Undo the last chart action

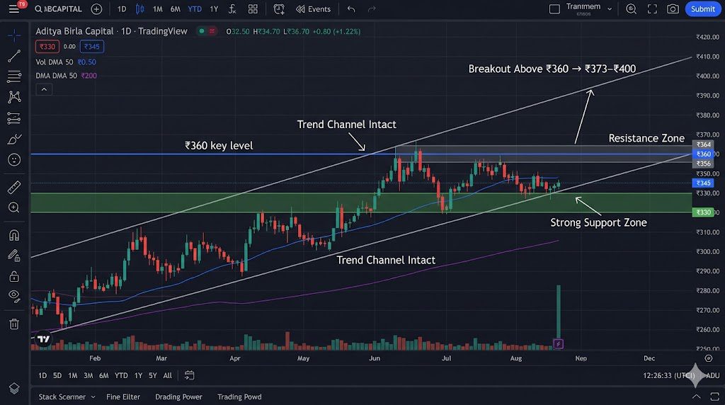[351, 8]
